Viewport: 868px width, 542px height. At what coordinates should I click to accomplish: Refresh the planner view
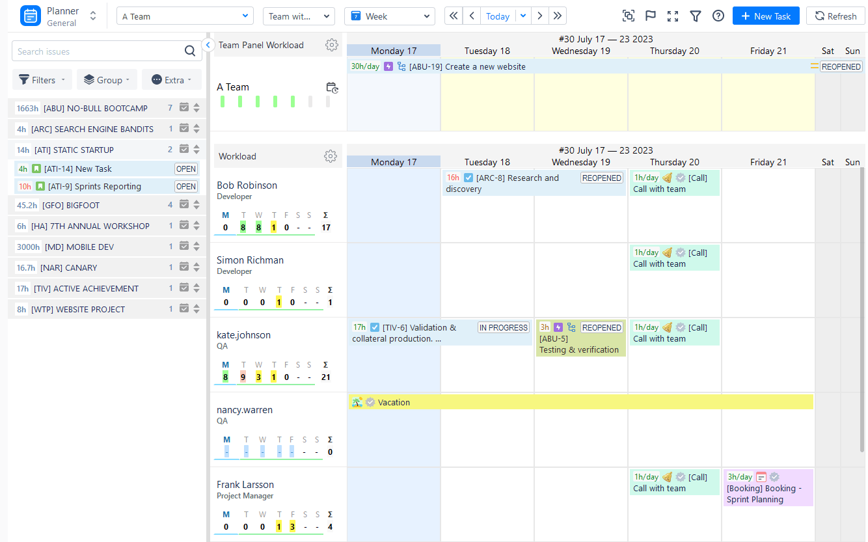(835, 16)
